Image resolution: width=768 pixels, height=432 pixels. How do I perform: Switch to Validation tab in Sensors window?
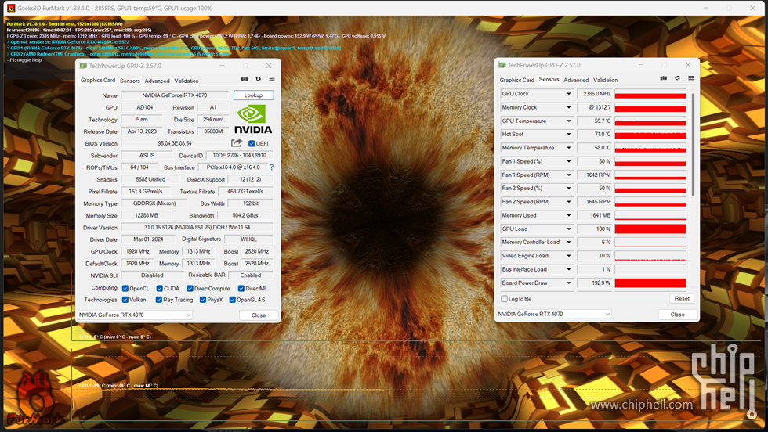(x=605, y=81)
